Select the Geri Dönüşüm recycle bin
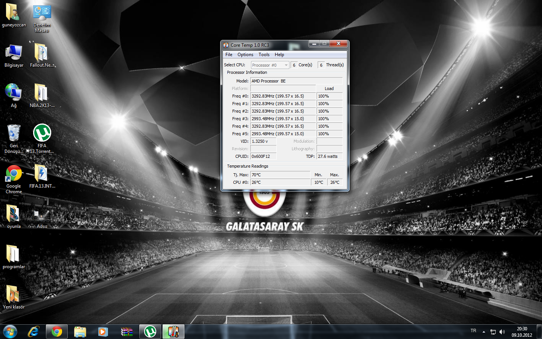Image resolution: width=542 pixels, height=339 pixels. pos(14,139)
